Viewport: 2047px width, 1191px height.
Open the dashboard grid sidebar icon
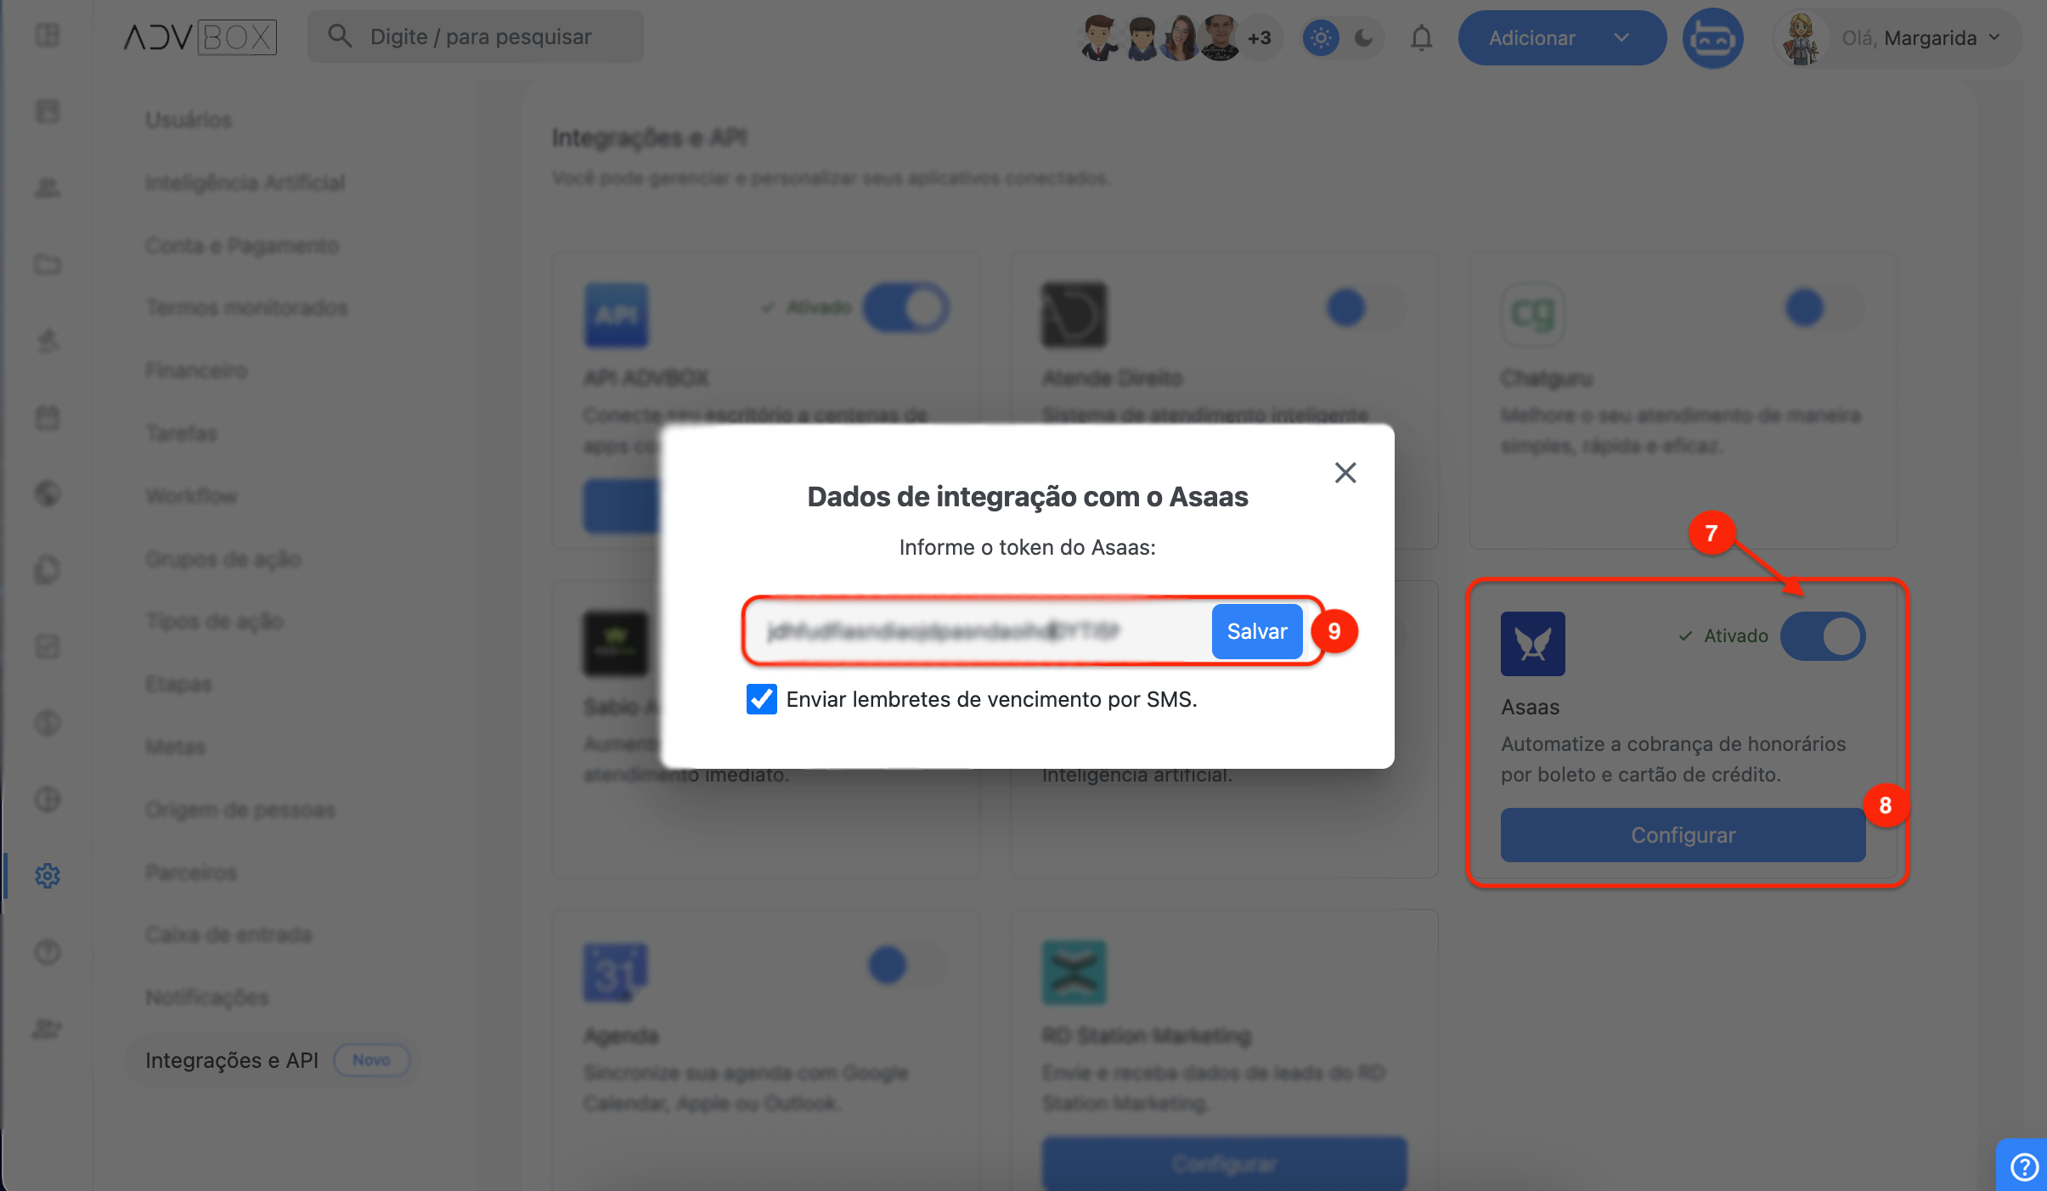pos(48,35)
